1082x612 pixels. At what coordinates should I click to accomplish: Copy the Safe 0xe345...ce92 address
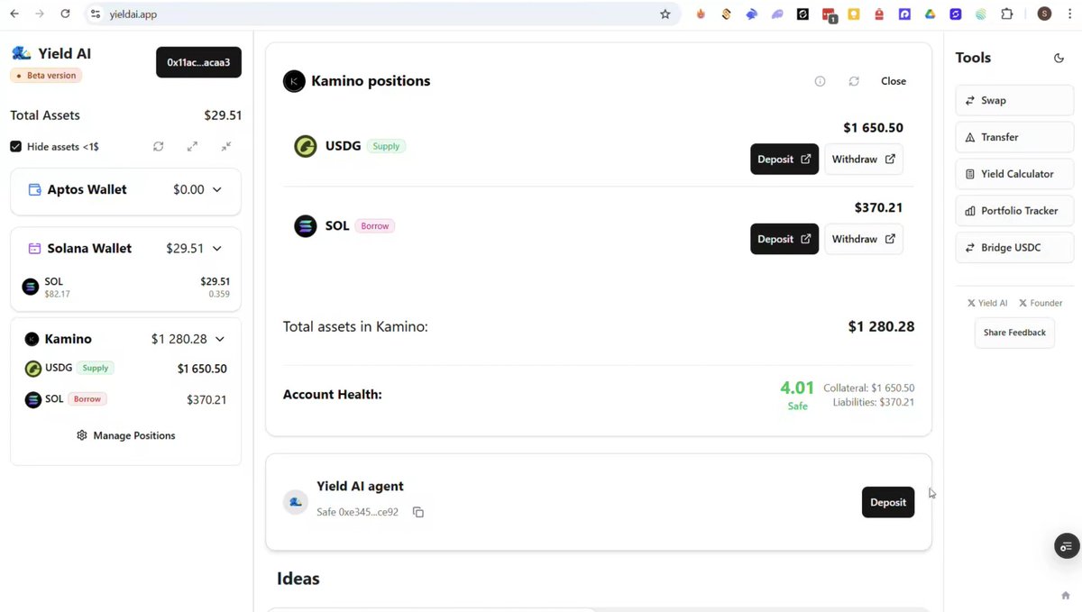(418, 512)
